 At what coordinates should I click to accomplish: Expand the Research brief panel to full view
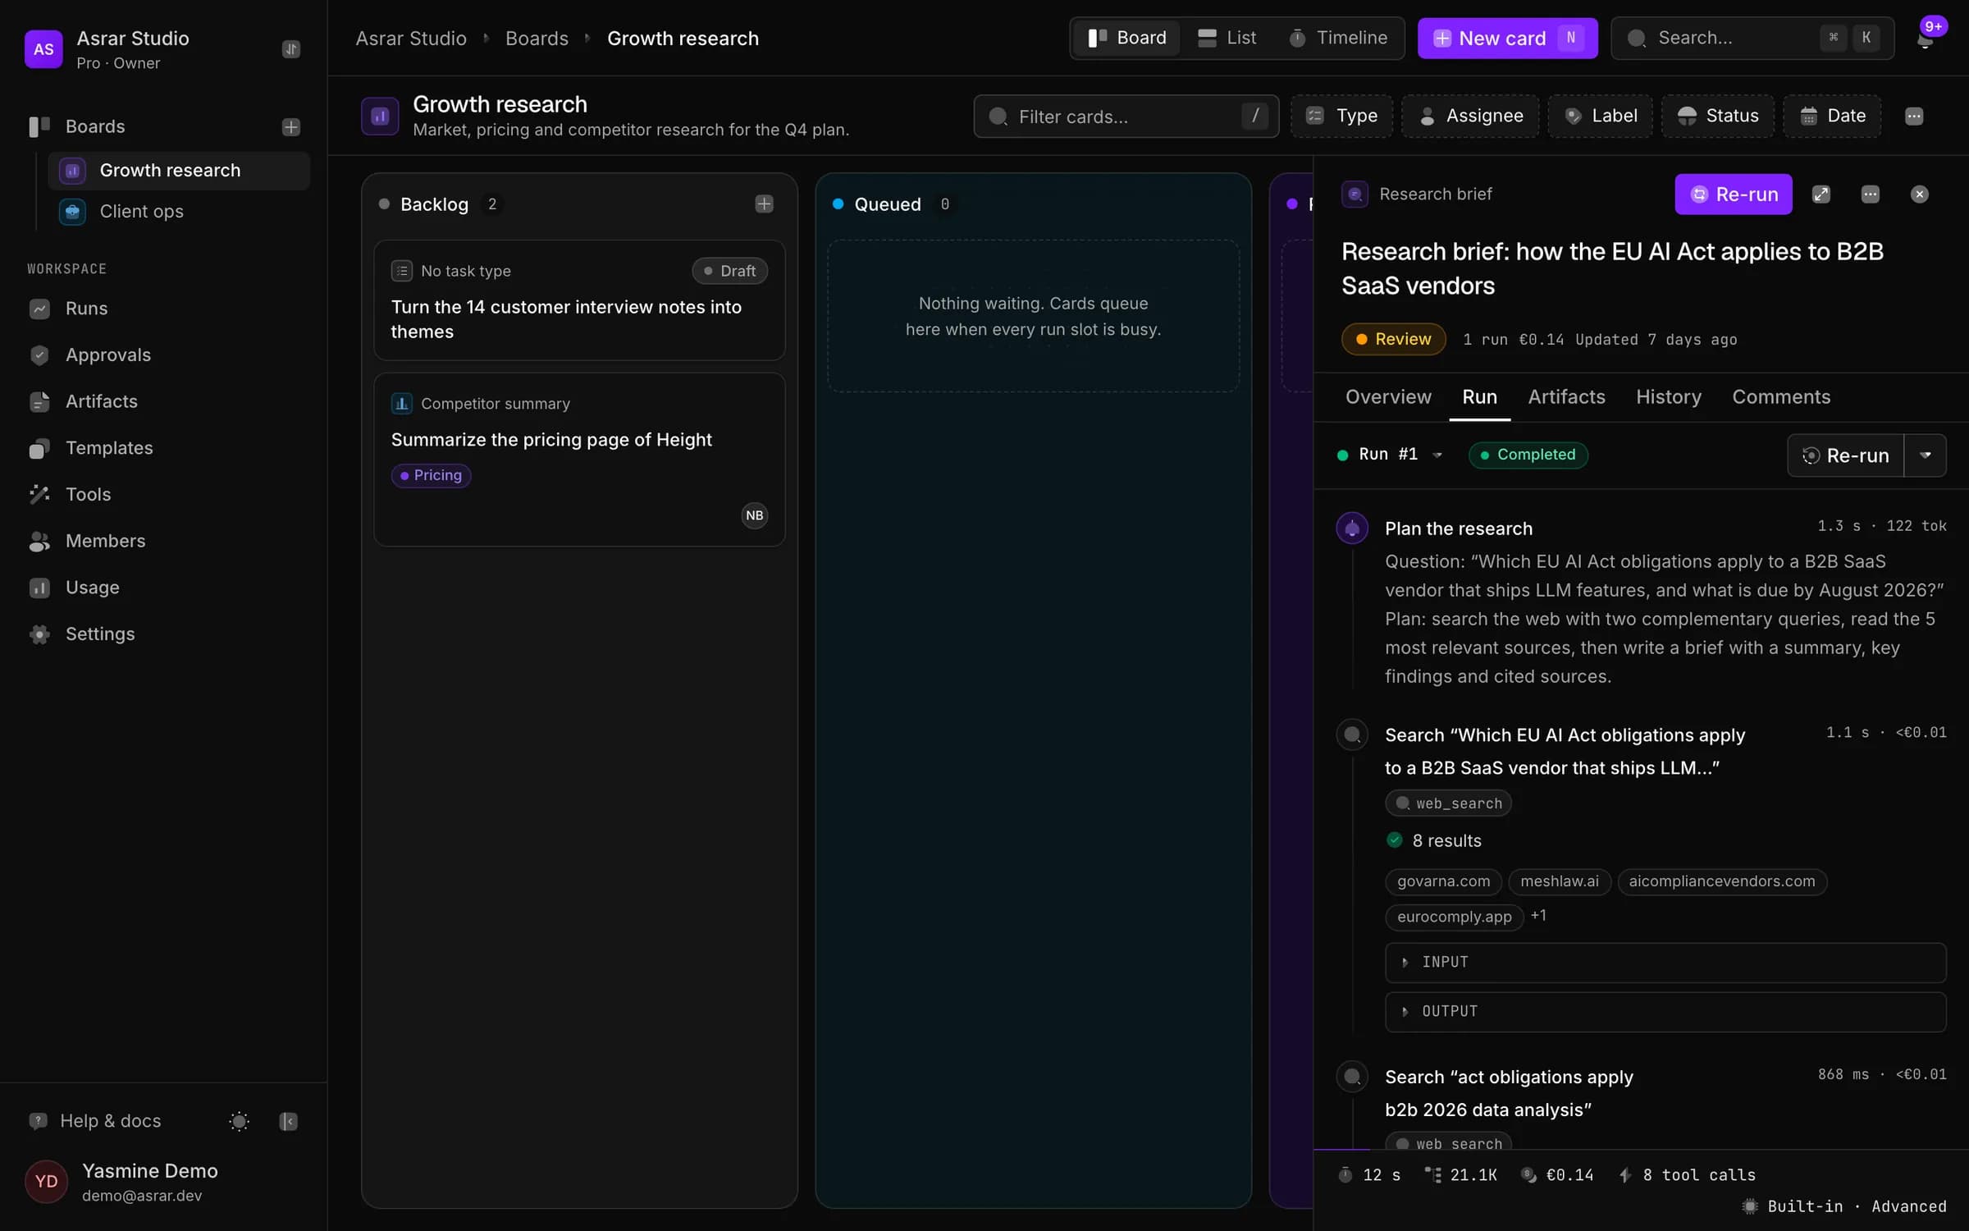point(1821,194)
